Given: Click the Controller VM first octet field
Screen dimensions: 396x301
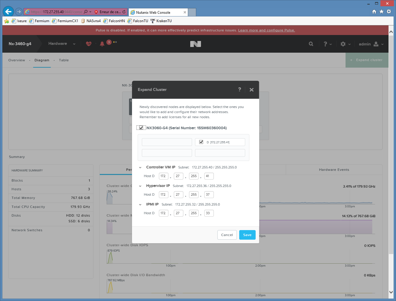Looking at the screenshot, I should tap(164, 176).
